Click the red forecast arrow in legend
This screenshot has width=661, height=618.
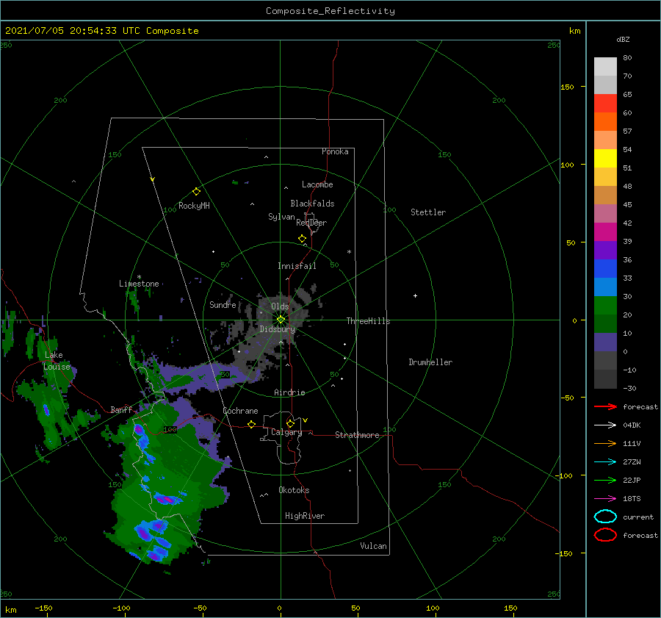pos(605,406)
